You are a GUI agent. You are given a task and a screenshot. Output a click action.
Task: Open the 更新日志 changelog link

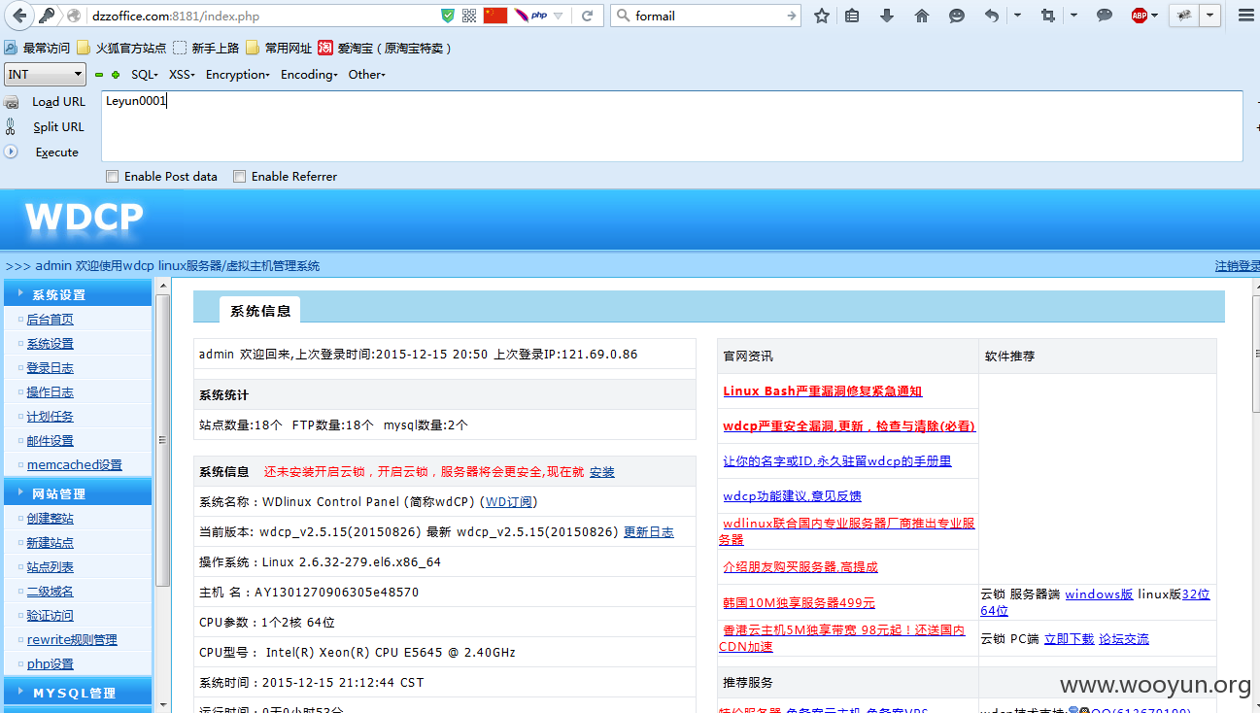tap(649, 532)
